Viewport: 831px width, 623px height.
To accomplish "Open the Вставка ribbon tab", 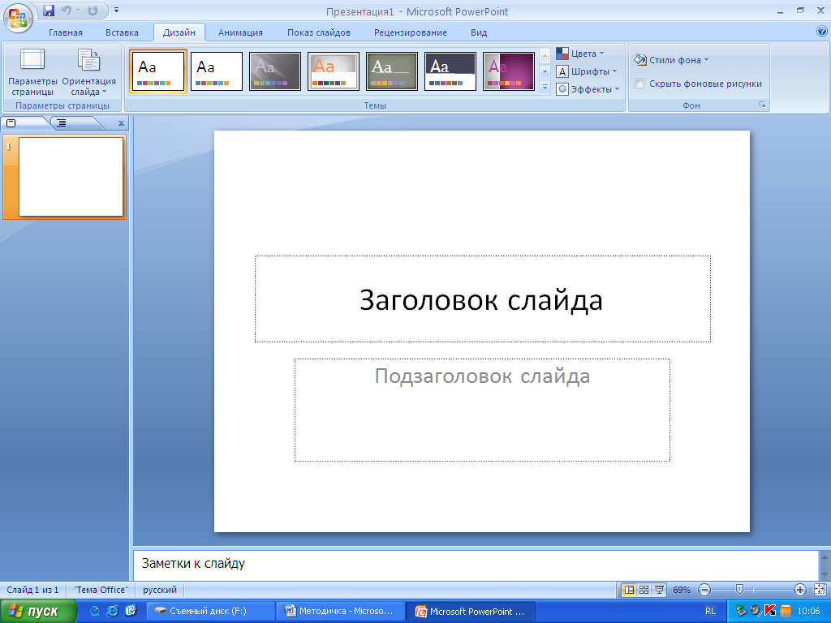I will pos(122,32).
